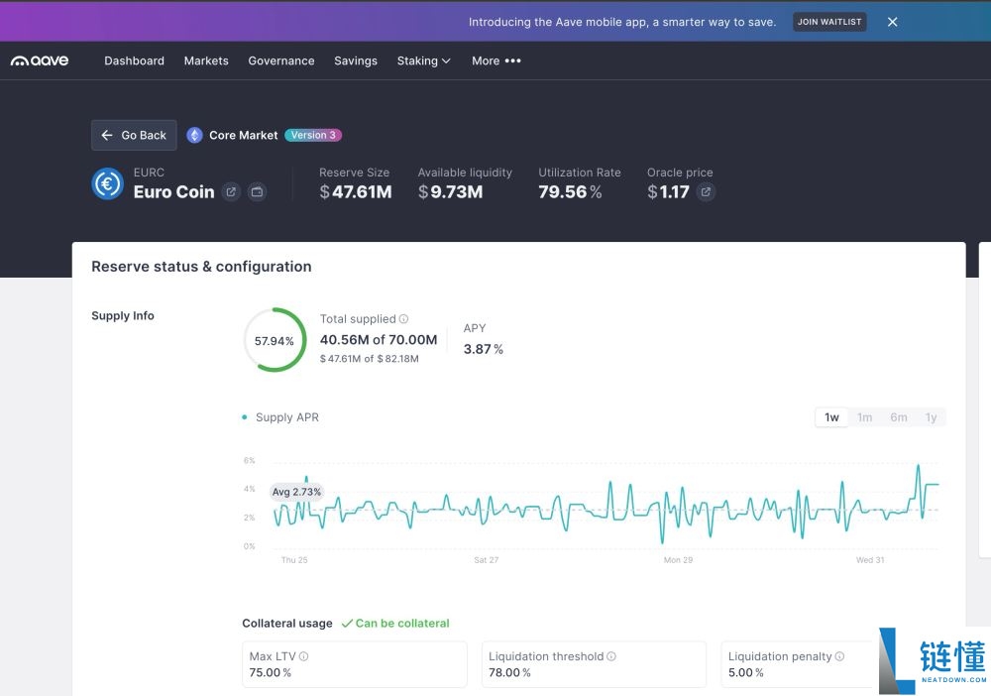This screenshot has height=696, width=991.
Task: Click the Oracle price $1.17 value
Action: [x=668, y=191]
